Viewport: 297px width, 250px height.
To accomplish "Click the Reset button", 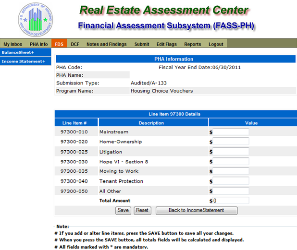I will tap(142, 210).
